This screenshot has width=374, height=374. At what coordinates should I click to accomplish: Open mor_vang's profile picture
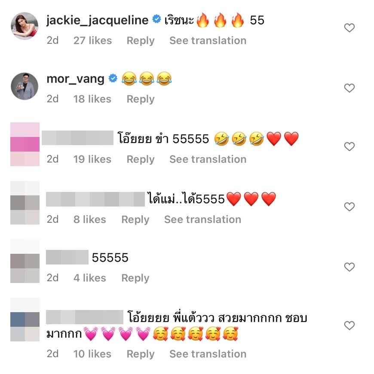[25, 86]
